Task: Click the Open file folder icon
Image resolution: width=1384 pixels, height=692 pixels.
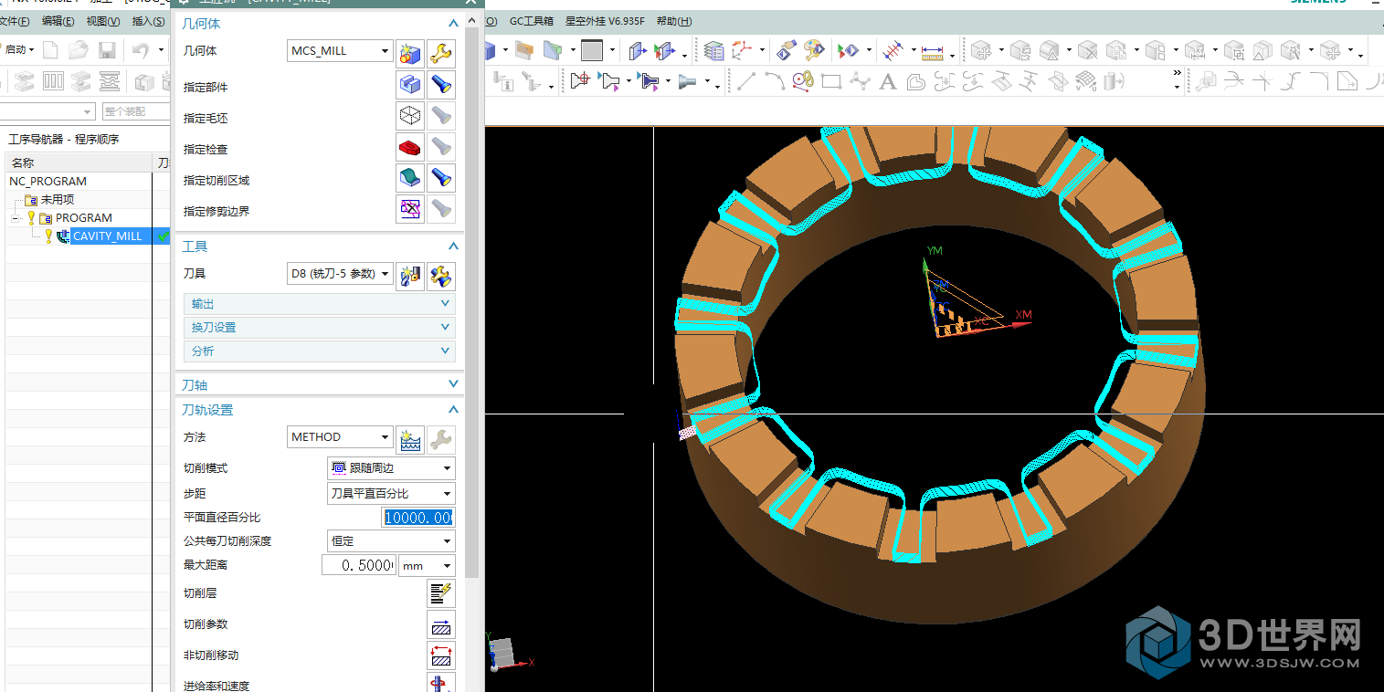Action: [x=79, y=50]
